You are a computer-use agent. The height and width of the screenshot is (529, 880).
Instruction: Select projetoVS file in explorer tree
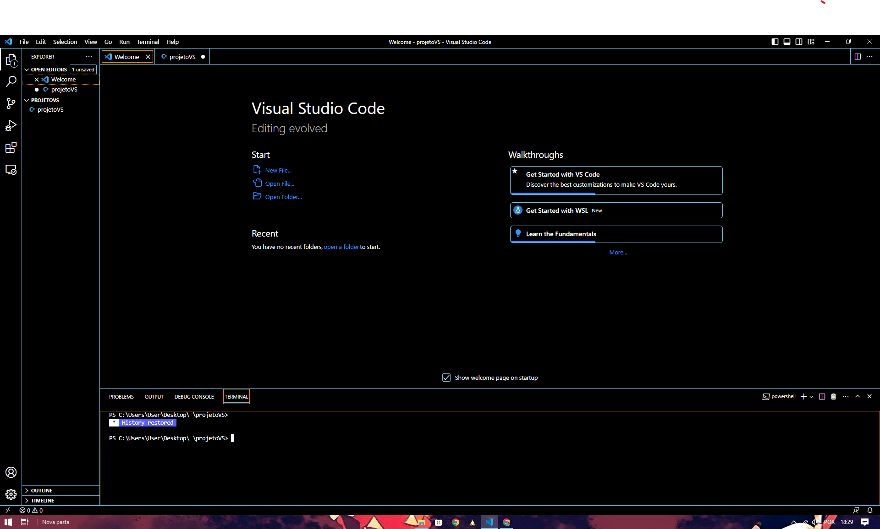(61, 110)
